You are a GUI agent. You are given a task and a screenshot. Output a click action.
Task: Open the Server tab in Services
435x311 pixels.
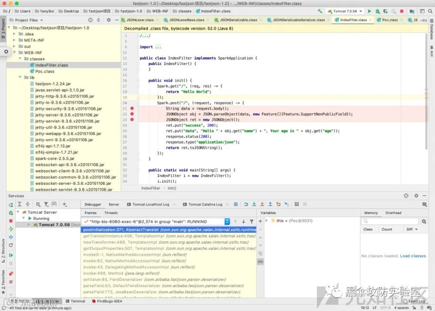pos(114,204)
